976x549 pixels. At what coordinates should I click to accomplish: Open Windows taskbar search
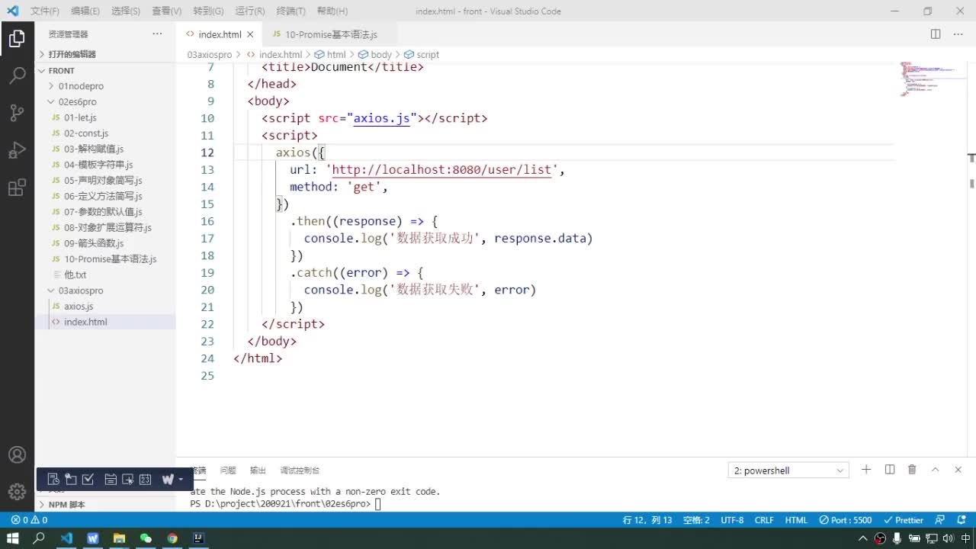point(40,538)
